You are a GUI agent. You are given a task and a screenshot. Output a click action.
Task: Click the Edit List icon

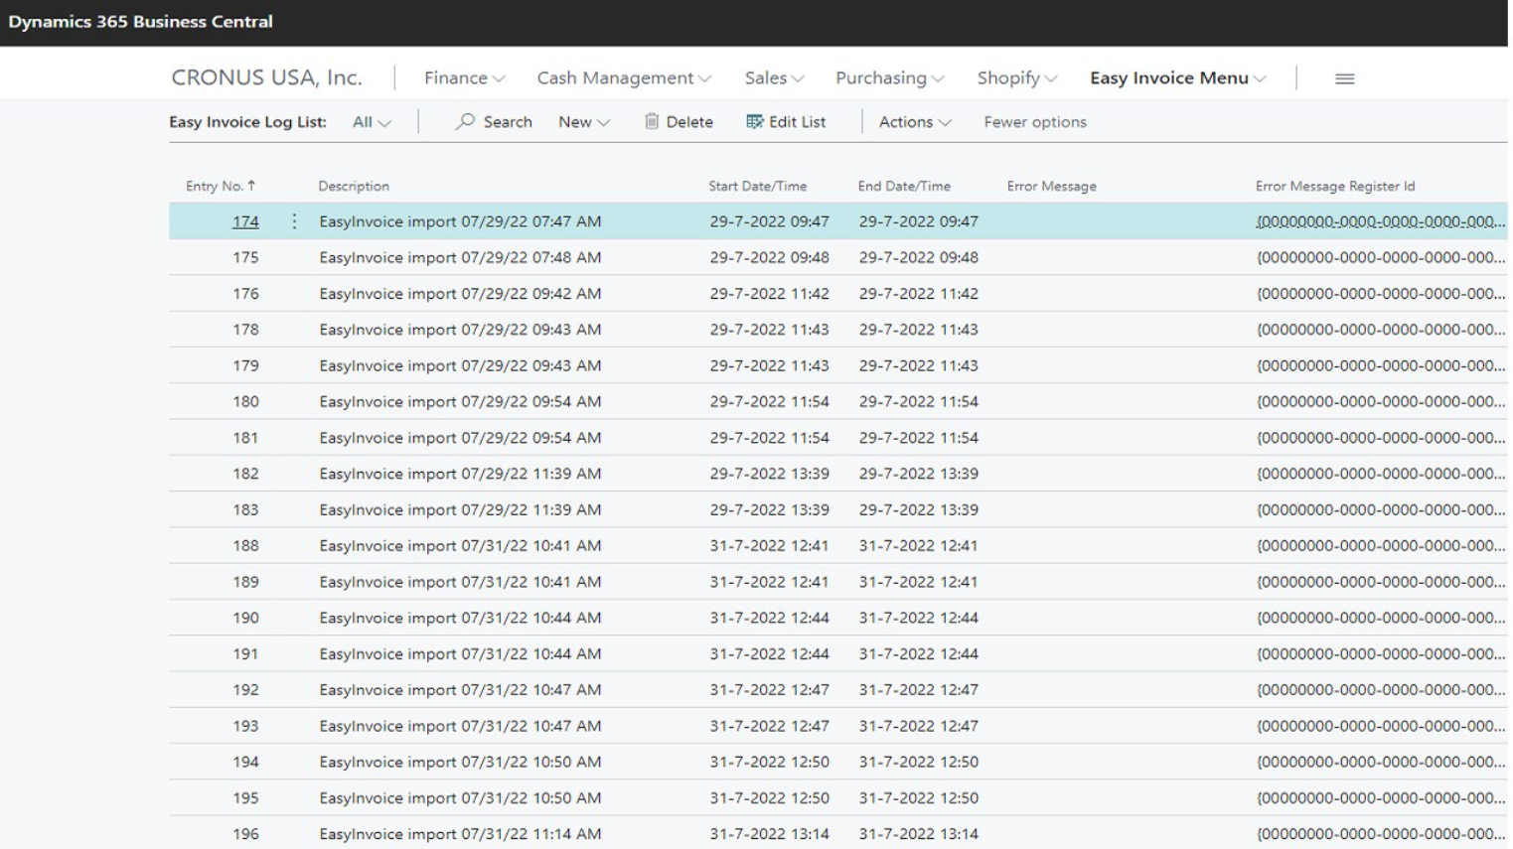755,122
